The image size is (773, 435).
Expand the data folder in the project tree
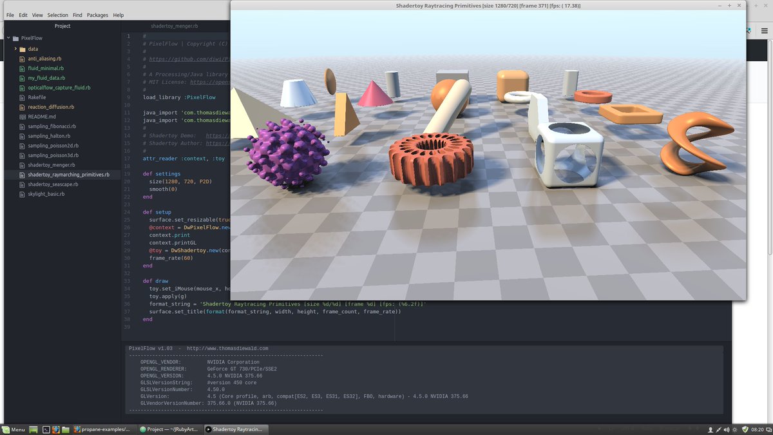coord(14,48)
